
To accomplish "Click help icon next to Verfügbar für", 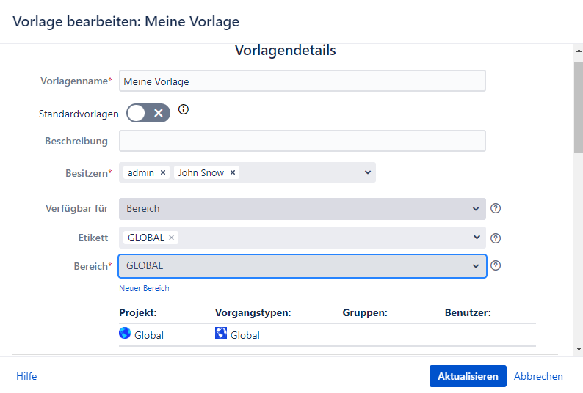I will tap(496, 208).
